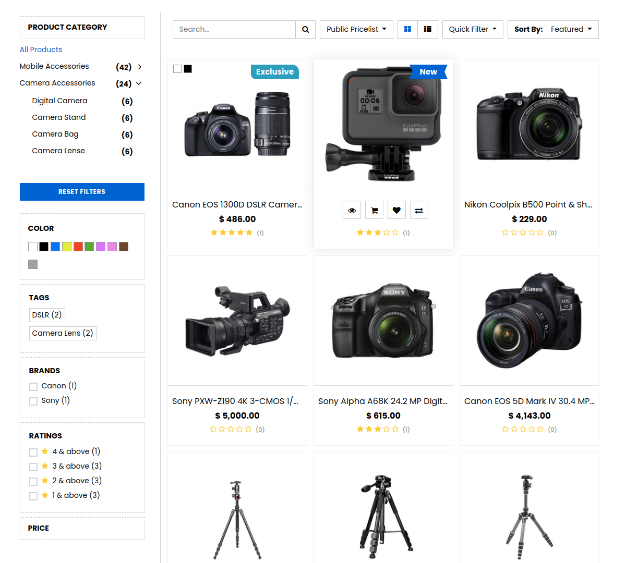Add GoPro product to cart
The height and width of the screenshot is (563, 626).
(374, 210)
